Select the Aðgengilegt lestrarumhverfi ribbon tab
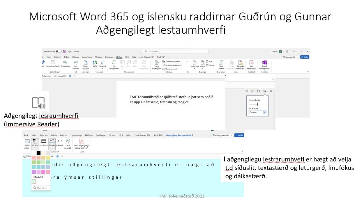Image resolution: width=364 pixels, height=201 pixels. (x=179, y=135)
